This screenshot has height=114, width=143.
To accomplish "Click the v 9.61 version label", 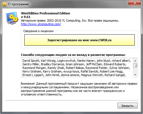I will click(x=26, y=17).
